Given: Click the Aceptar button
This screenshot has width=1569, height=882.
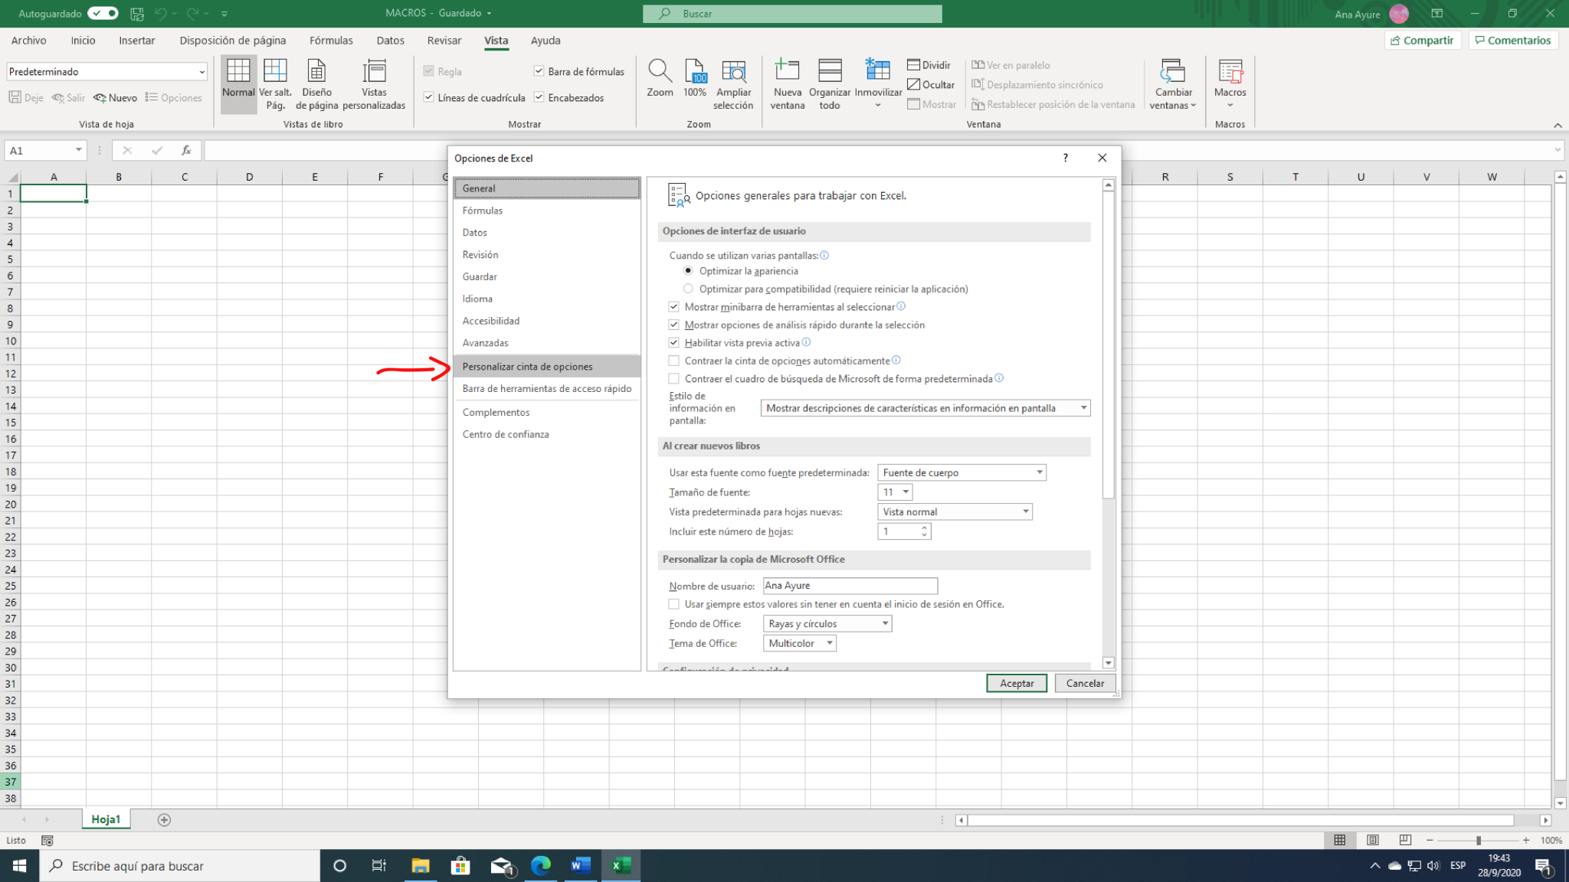Looking at the screenshot, I should click(x=1017, y=683).
